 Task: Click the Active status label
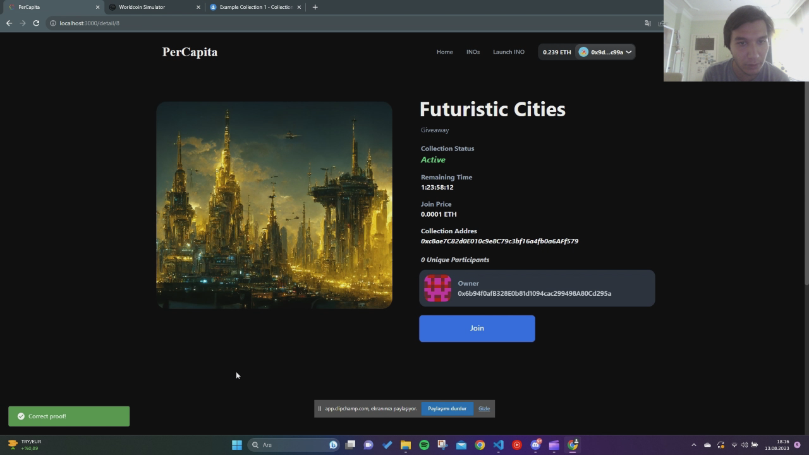(x=433, y=160)
